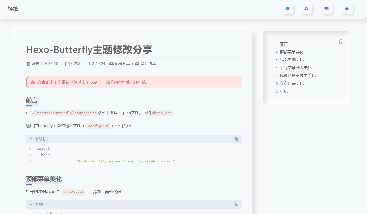Viewport: 367px width, 214px height.
Task: Open the 记录分享 category link
Action: [x=122, y=64]
